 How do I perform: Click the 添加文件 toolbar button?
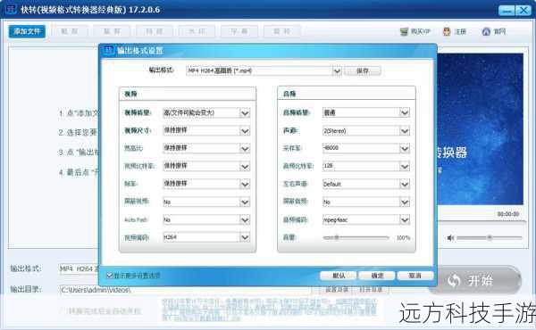point(27,31)
